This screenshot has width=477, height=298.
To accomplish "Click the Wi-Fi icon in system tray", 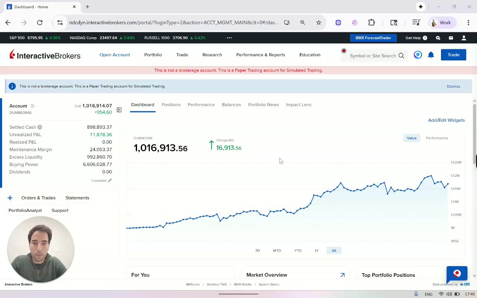I will 441,294.
